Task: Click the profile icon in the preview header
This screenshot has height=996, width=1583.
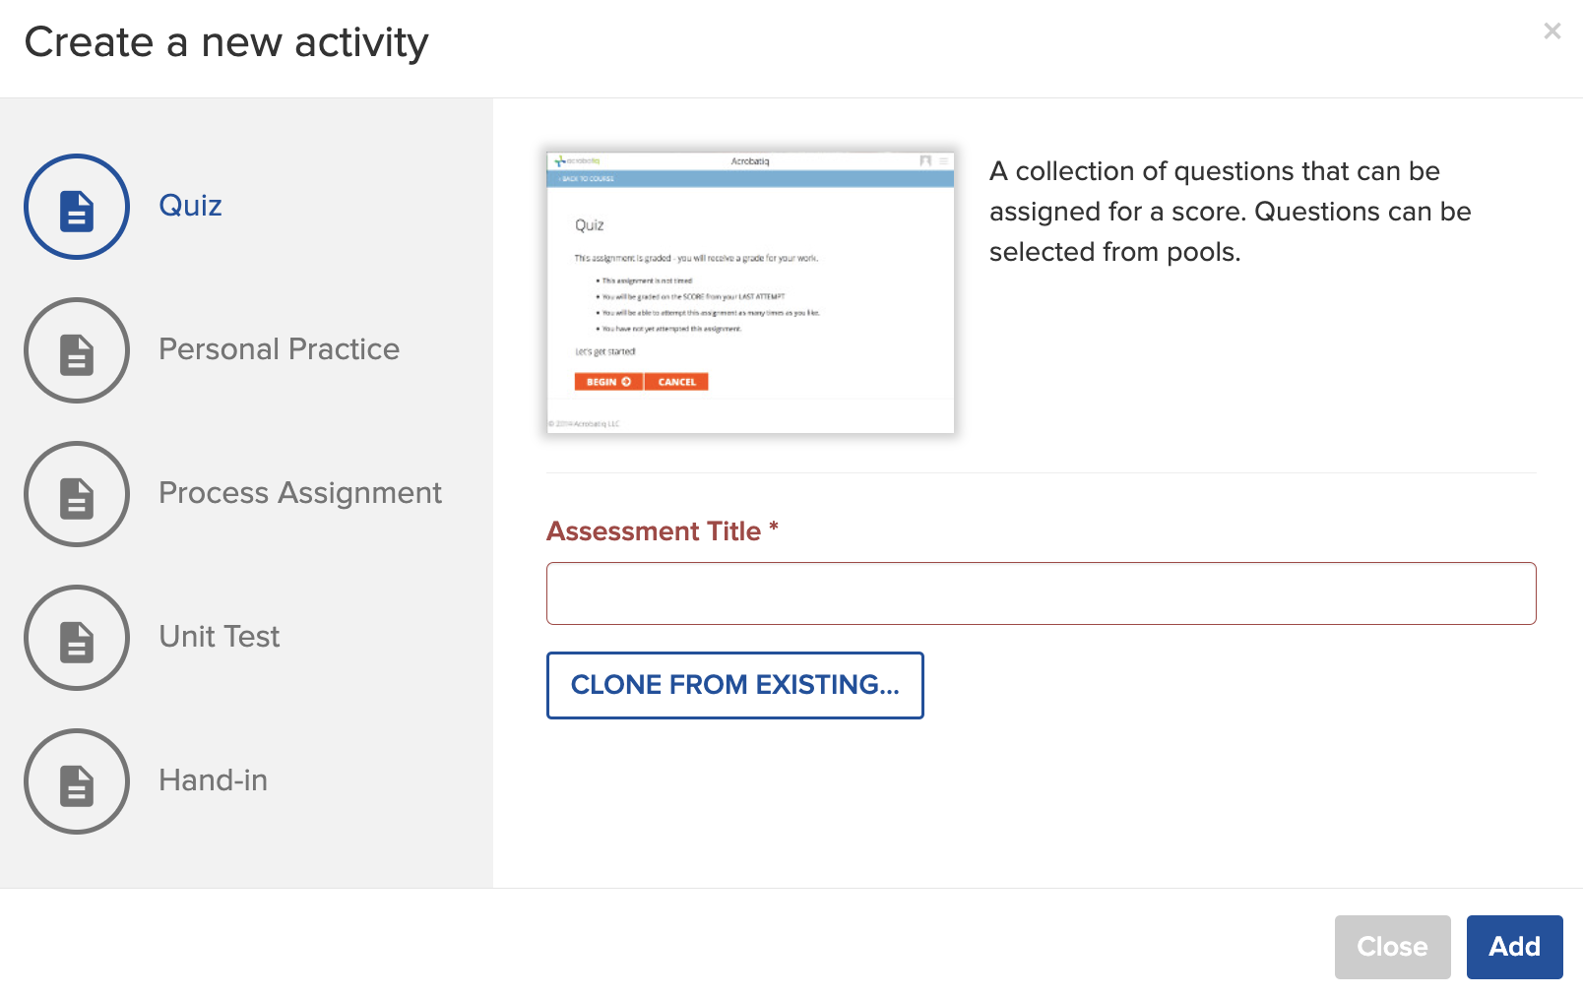Action: point(926,160)
